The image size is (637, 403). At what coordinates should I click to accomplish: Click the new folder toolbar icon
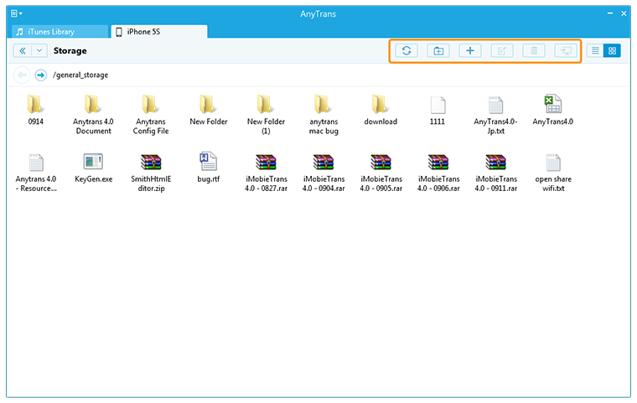[x=437, y=50]
